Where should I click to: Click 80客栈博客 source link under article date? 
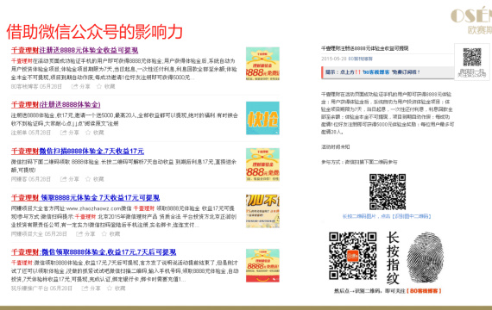click(360, 59)
